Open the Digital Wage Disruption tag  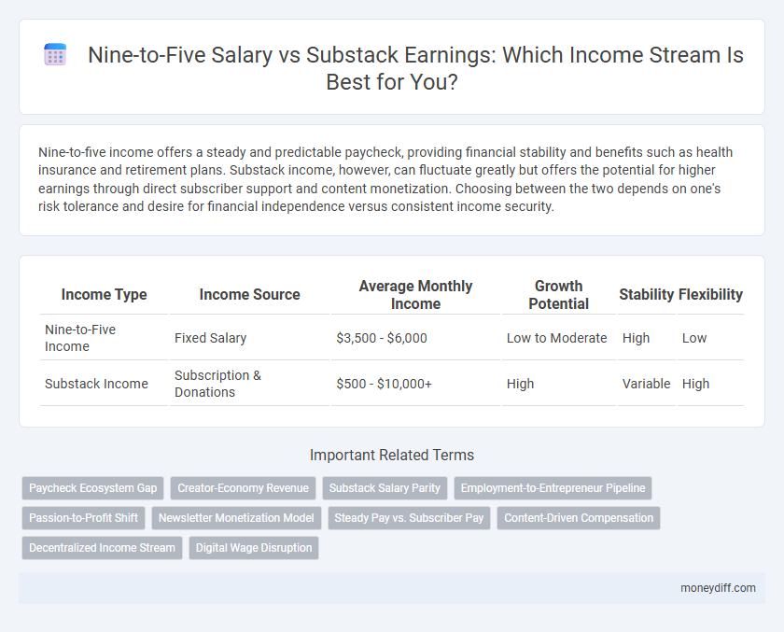[254, 548]
